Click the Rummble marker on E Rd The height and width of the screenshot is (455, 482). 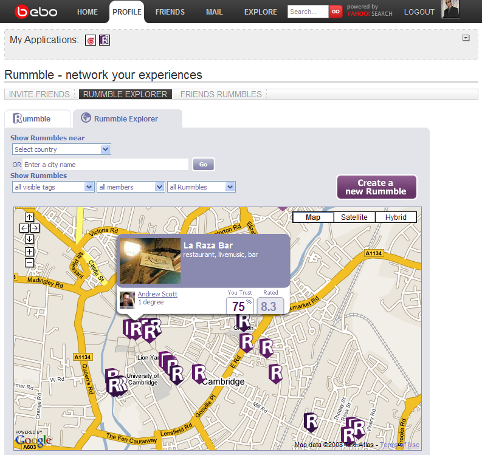point(246,343)
